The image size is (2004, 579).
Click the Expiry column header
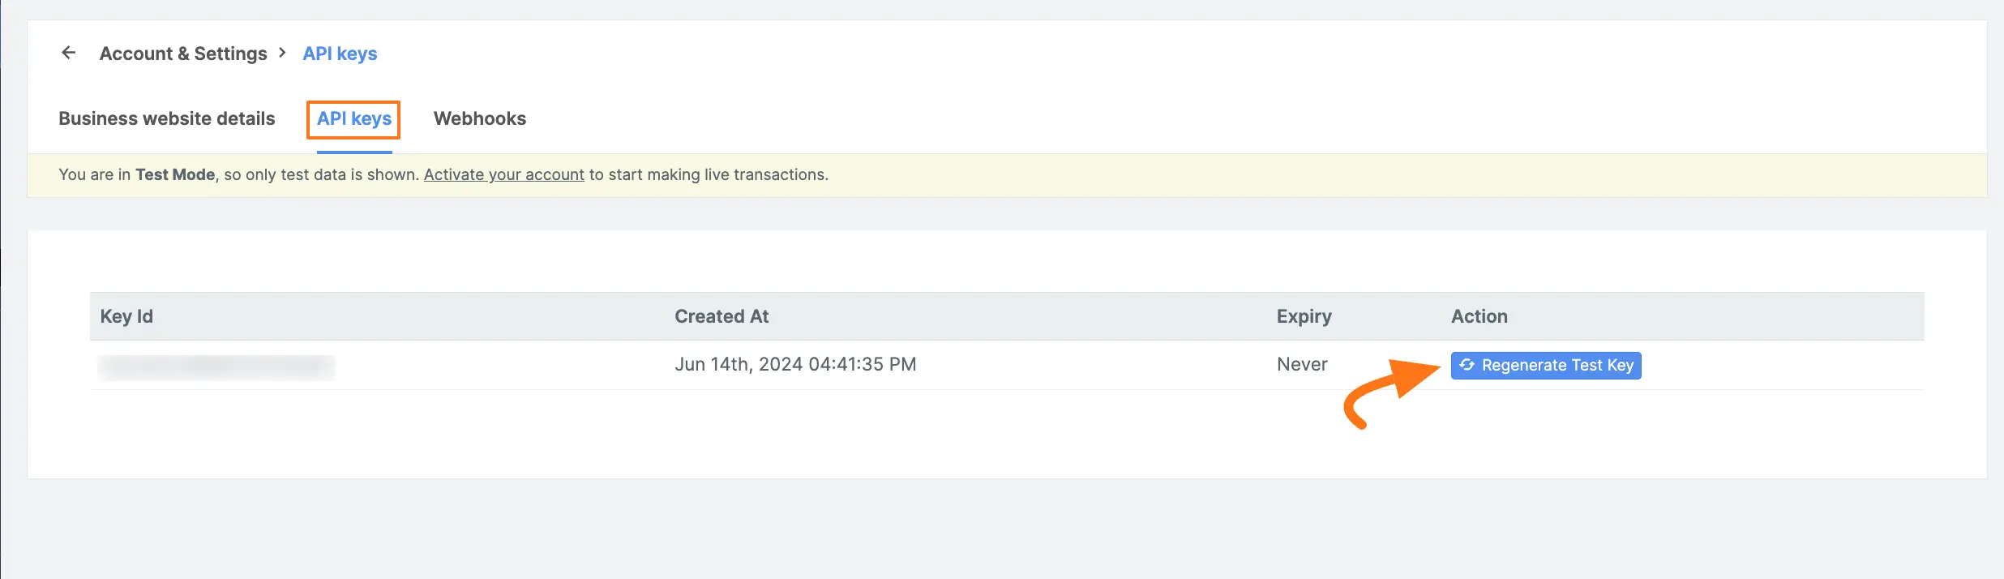pos(1303,316)
